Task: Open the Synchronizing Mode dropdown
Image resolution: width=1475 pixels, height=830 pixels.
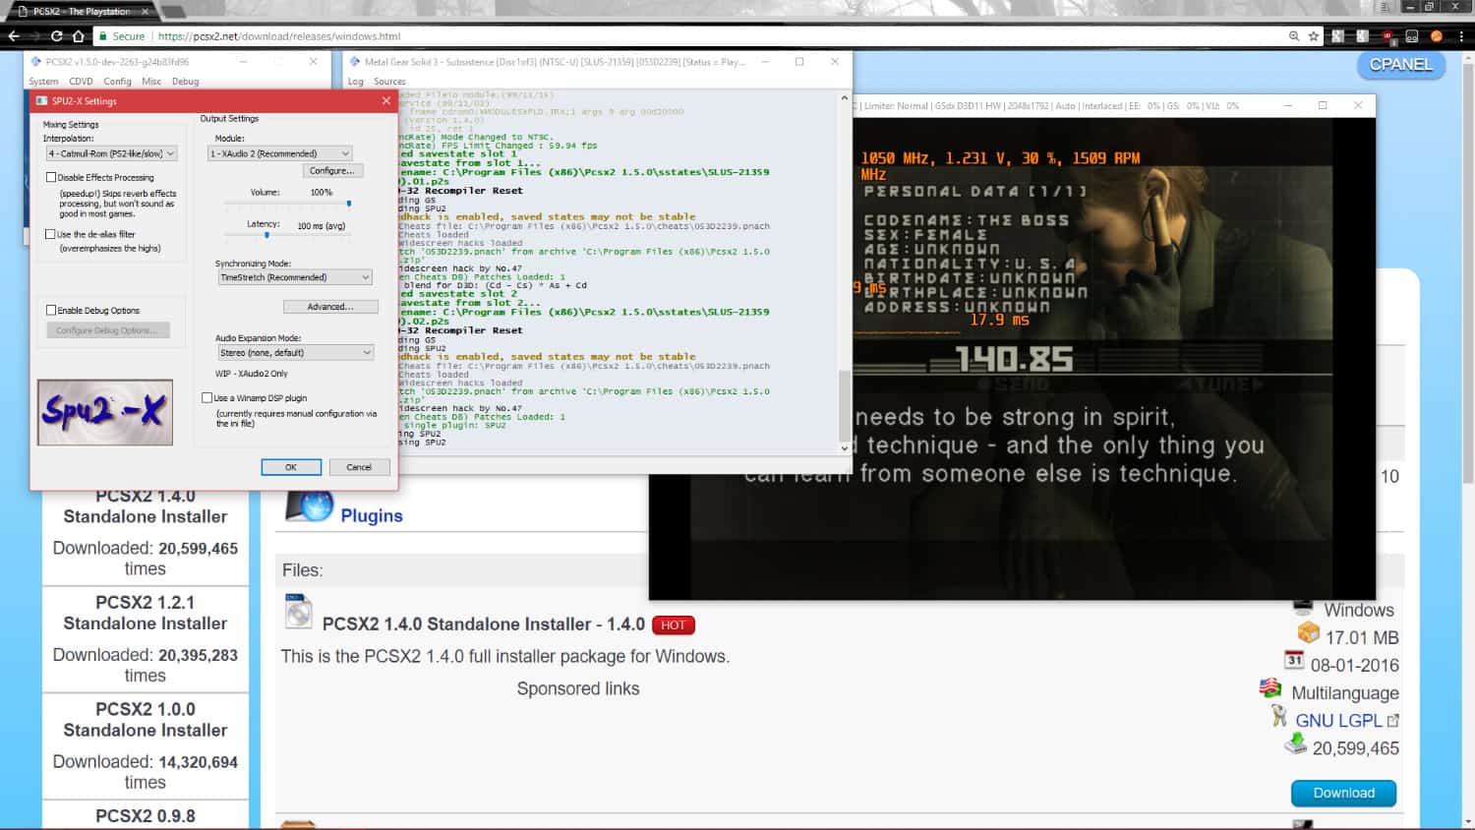Action: [x=292, y=276]
